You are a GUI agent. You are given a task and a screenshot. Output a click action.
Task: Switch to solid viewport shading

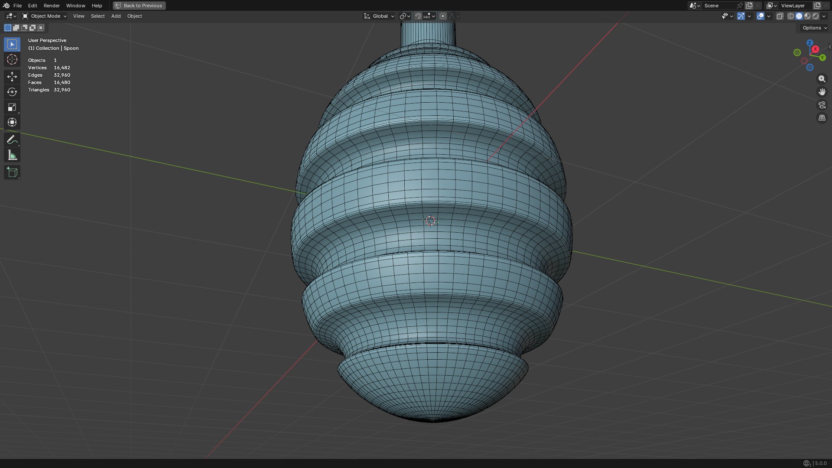[799, 16]
